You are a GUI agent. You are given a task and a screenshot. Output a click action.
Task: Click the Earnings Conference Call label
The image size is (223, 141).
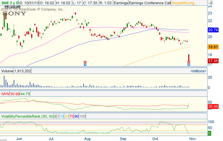149,3
